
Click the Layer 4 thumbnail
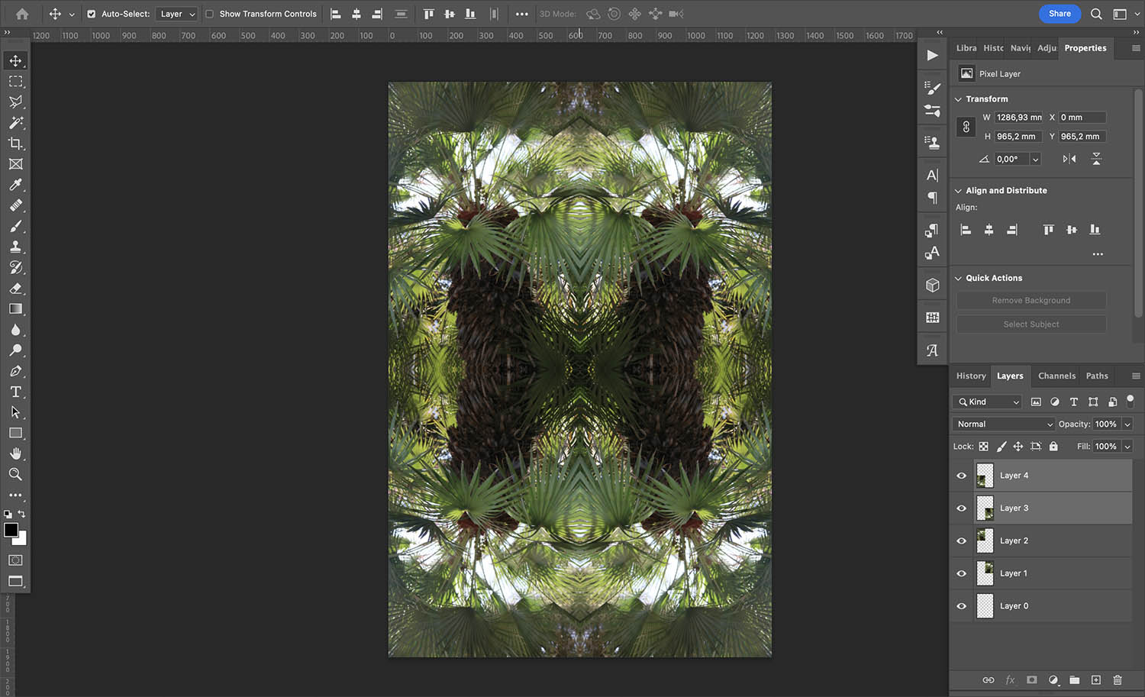985,475
